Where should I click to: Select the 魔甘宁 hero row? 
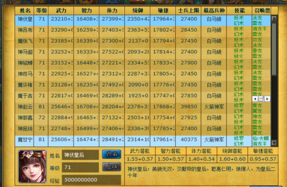(135, 139)
